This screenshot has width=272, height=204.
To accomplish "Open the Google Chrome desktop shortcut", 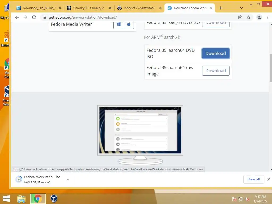I will 7,68.
